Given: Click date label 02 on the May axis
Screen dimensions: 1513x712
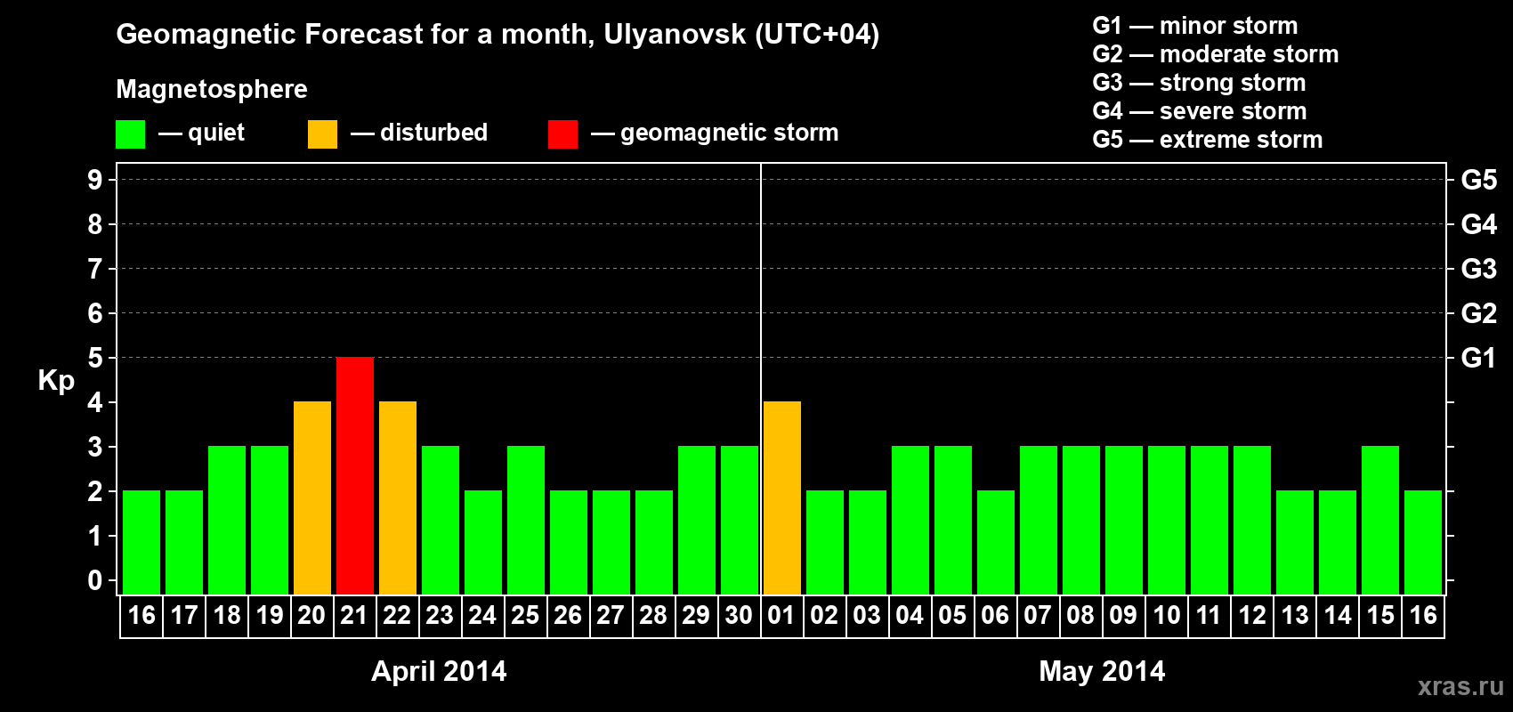Looking at the screenshot, I should pos(824,615).
